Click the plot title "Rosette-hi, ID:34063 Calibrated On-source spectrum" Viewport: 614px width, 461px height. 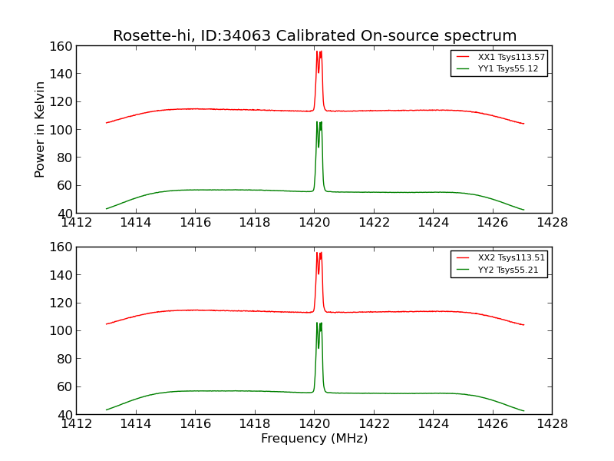tap(315, 35)
